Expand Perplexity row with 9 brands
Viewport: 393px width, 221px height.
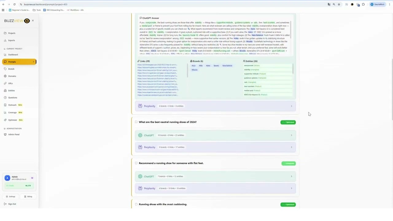coord(215,147)
